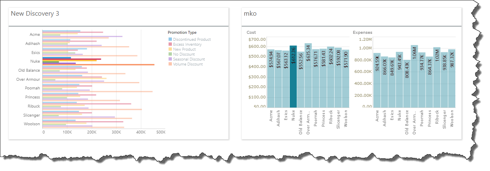The image size is (490, 171).
Task: Click the Esics row label in New Discovery 3
Action: [35, 53]
